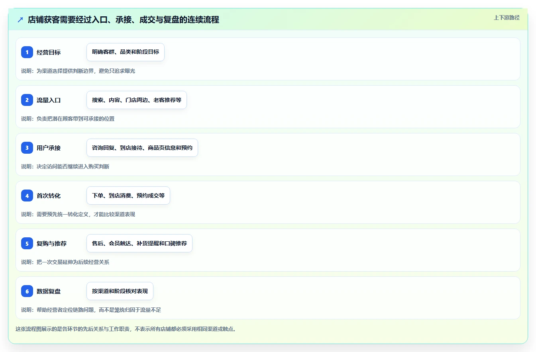The height and width of the screenshot is (352, 536).
Task: Click the note 需要预先统一转化定义，才能比较渠道表现
Action: click(x=86, y=214)
